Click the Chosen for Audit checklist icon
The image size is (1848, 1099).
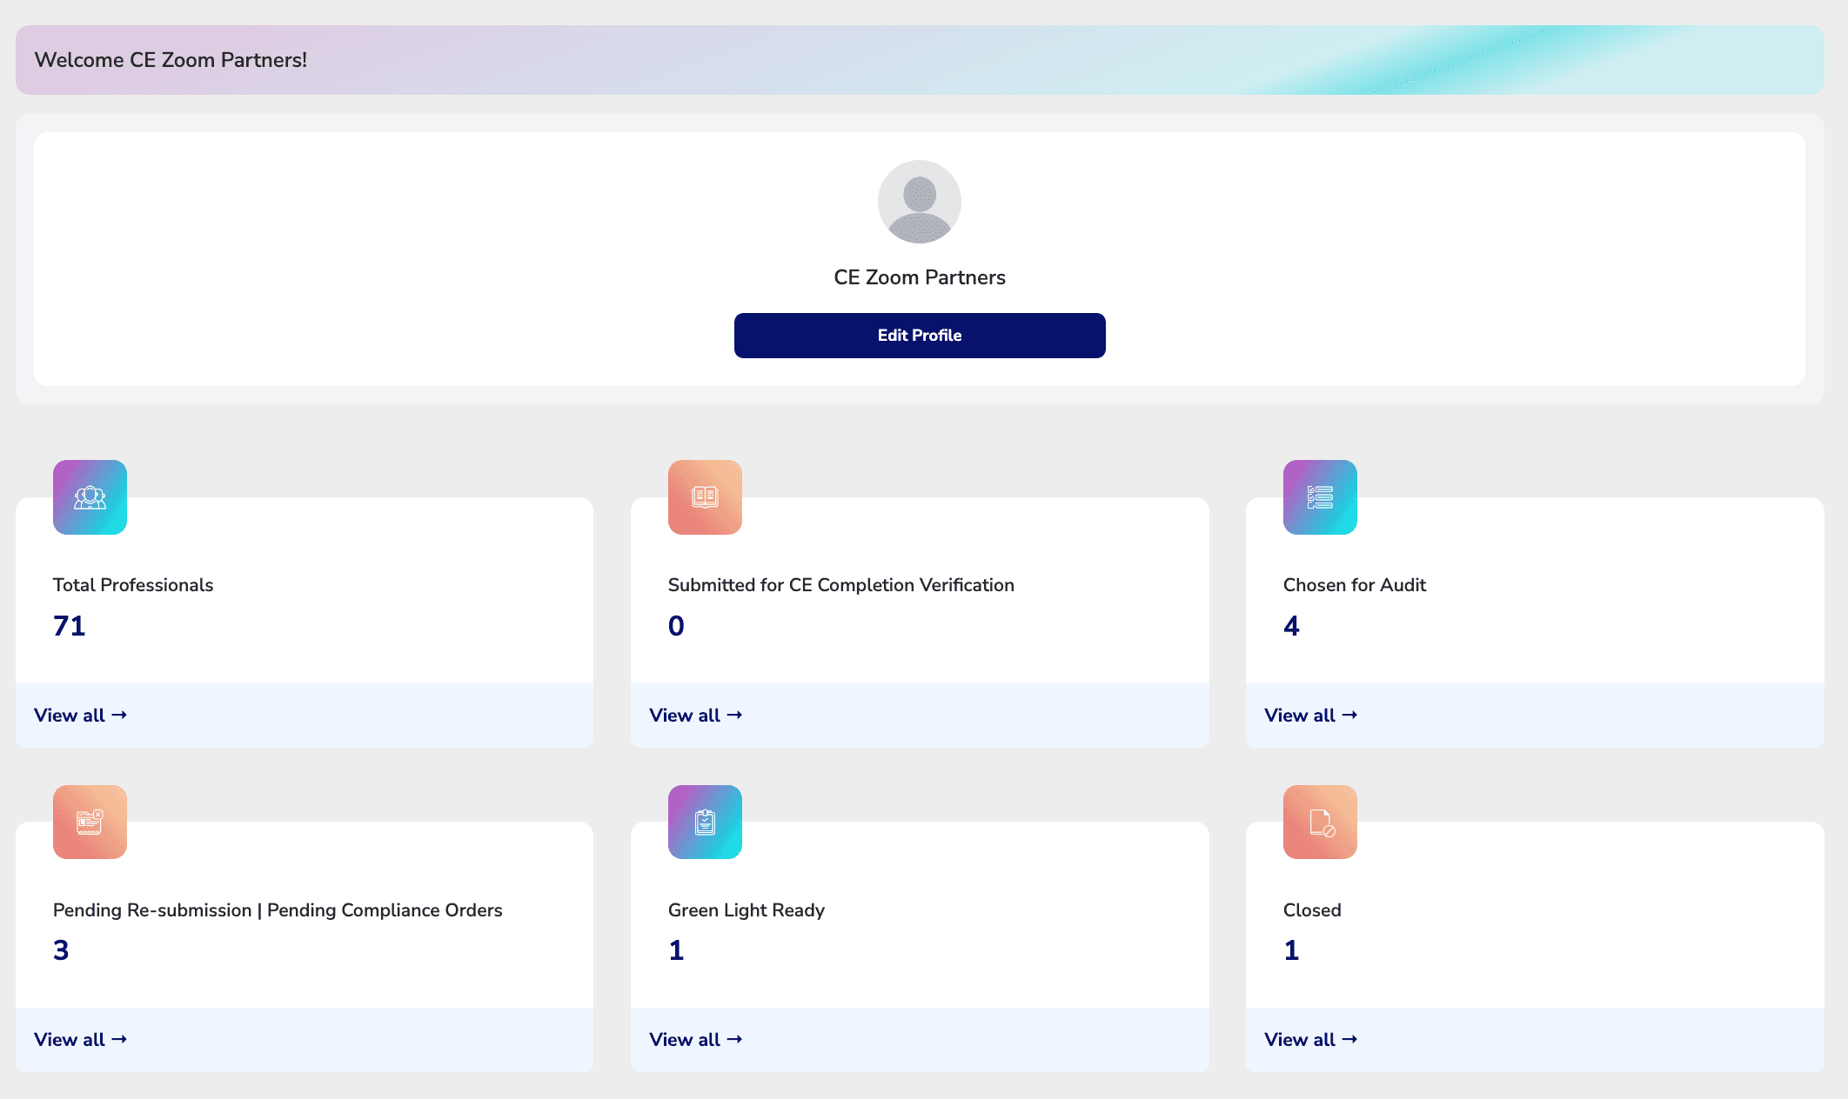1320,497
